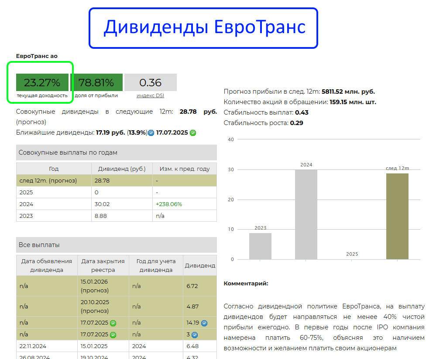Click blue badge after 13.9% nearest dividend
Screen dimensions: 443x359
(x=151, y=133)
